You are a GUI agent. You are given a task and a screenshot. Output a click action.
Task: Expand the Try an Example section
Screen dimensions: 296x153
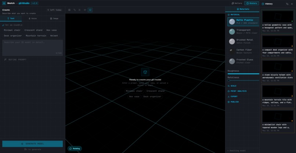click(x=12, y=25)
